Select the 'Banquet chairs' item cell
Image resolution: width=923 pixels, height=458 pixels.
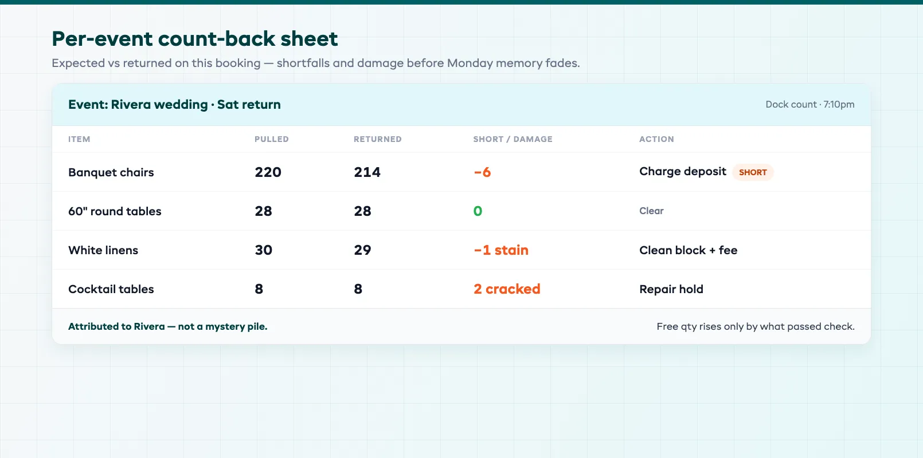point(111,172)
